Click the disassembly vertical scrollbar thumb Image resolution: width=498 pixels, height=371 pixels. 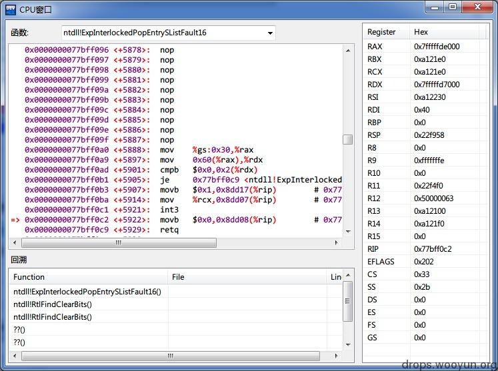(x=348, y=140)
